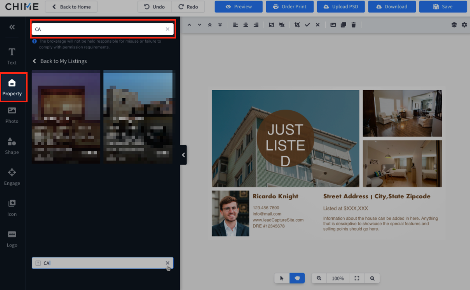The height and width of the screenshot is (290, 470).
Task: Select the first listing thumbnail
Action: 66,117
